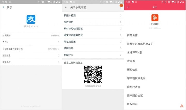
Task: Open 客户端权限说明 entry
Action: 136,78
